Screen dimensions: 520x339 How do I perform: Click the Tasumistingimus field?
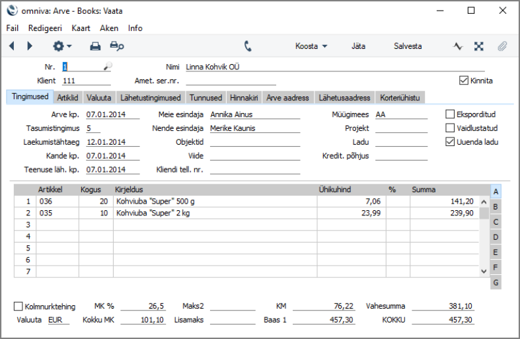tap(93, 128)
